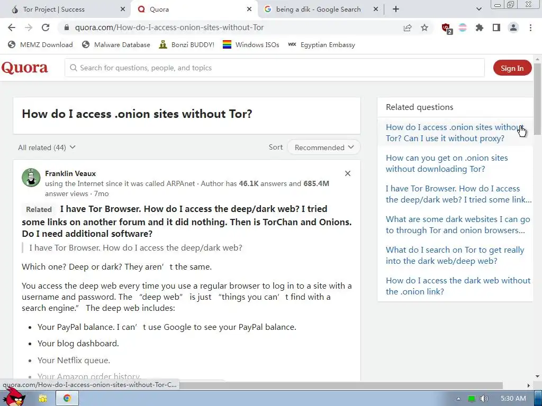Click the horizontal scrollbar at bottom

(340, 385)
